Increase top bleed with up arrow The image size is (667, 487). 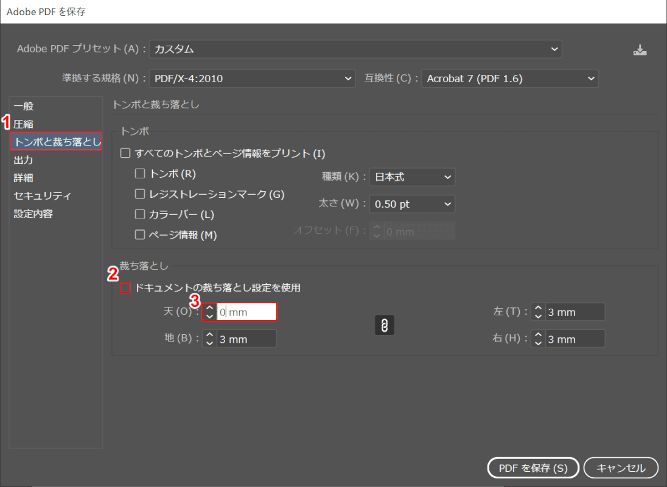pos(209,308)
